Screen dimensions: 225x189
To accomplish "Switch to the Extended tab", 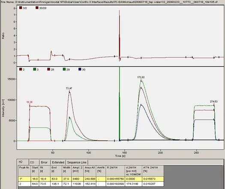I will [58, 162].
